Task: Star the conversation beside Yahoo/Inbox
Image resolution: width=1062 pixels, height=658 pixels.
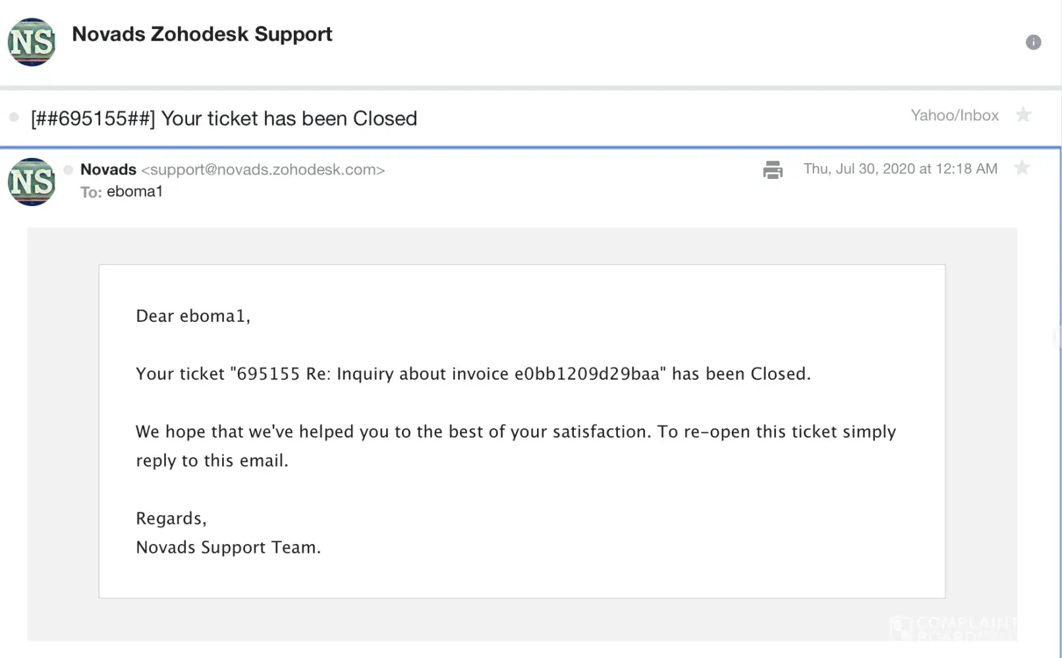Action: [1023, 115]
